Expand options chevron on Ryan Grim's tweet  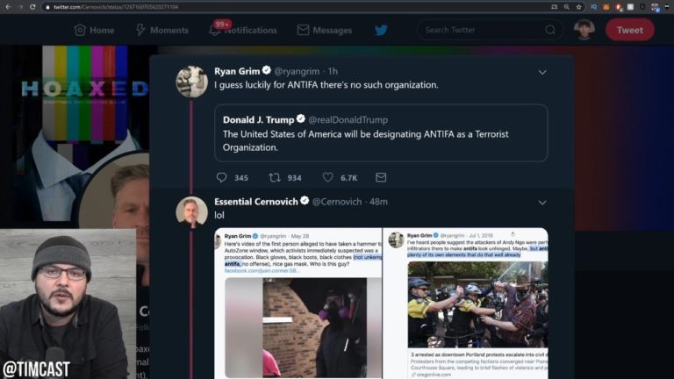(542, 72)
